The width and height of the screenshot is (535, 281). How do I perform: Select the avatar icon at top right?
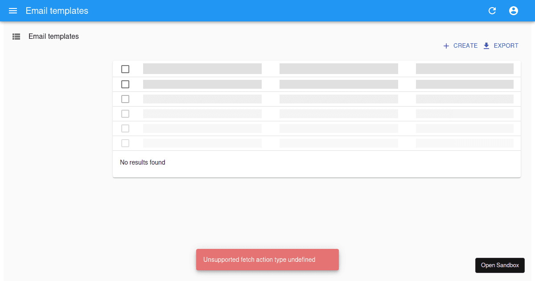tap(513, 11)
